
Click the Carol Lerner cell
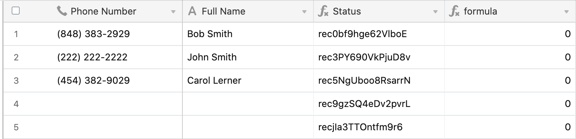pos(248,80)
